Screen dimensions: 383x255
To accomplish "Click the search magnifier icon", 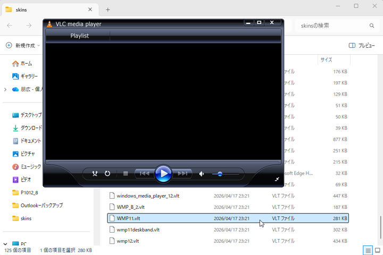I will pyautogui.click(x=372, y=25).
